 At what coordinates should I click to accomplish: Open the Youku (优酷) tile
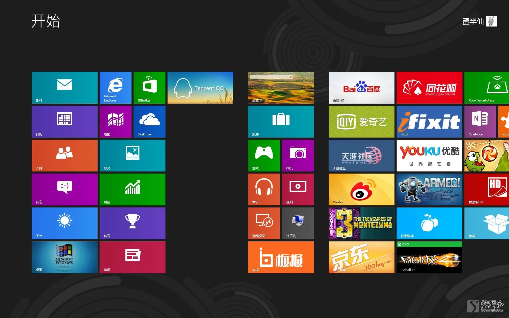tap(429, 156)
